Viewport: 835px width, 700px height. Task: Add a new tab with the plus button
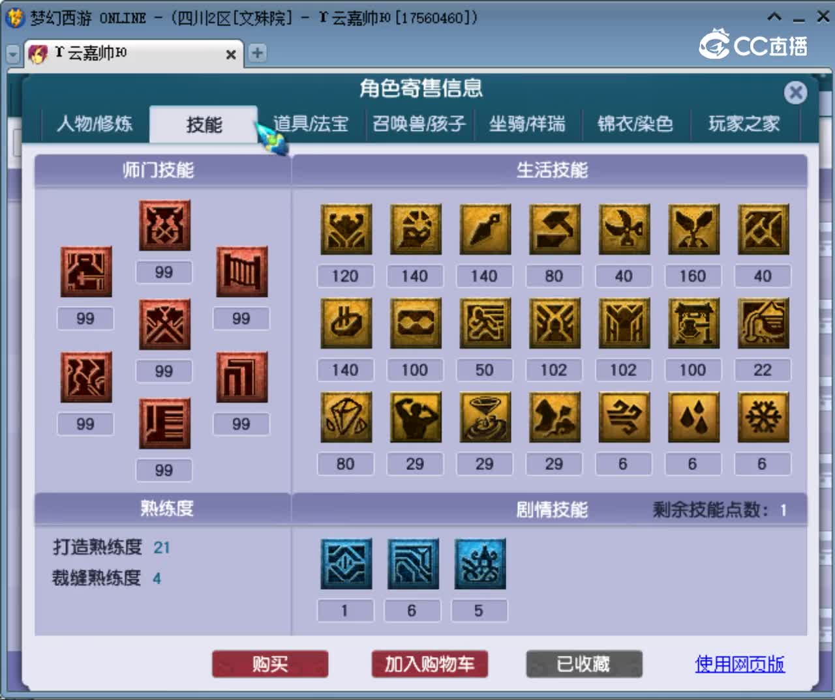[x=258, y=53]
